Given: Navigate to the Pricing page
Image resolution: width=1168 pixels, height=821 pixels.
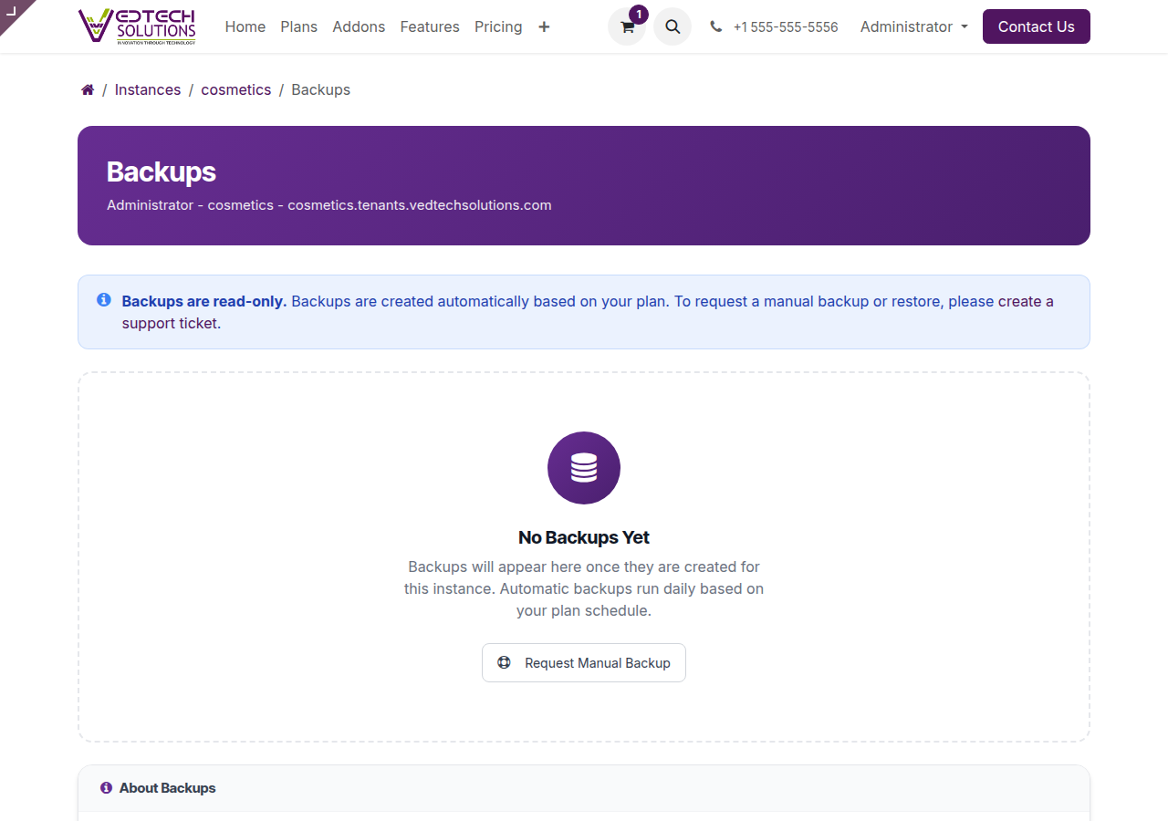Looking at the screenshot, I should [x=498, y=26].
